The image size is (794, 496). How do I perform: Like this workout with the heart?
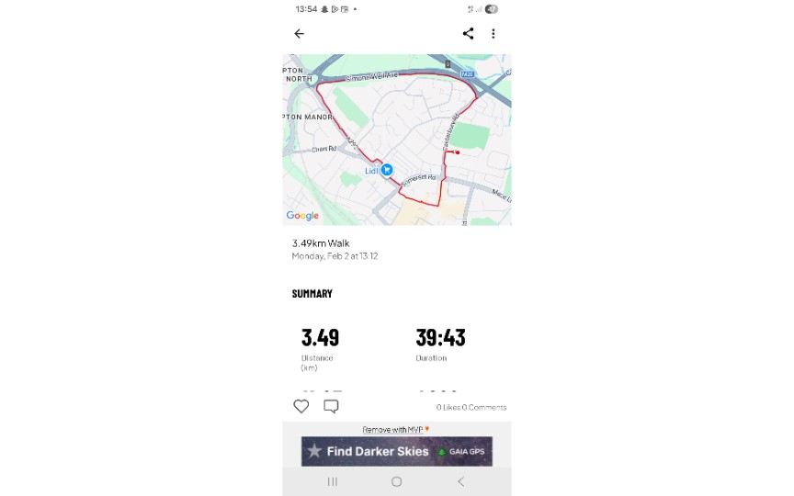[x=301, y=406]
